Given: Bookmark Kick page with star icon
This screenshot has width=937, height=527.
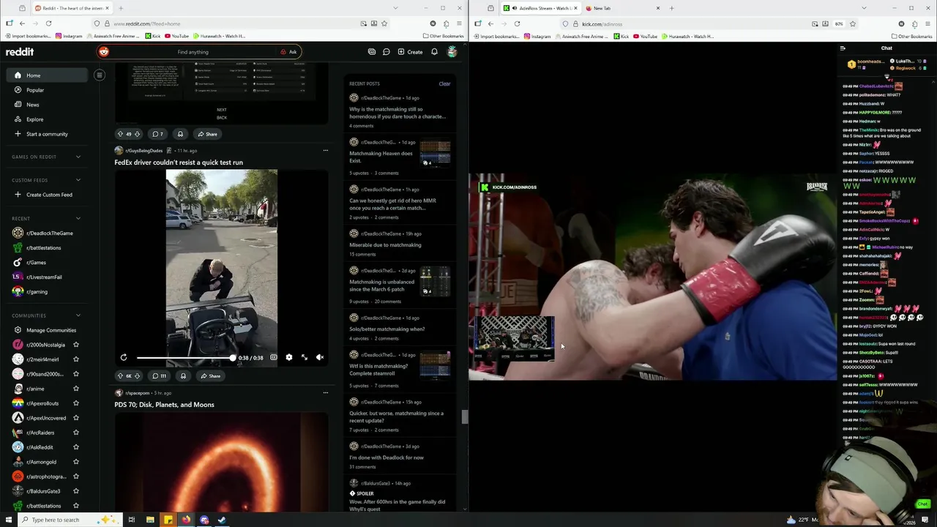Looking at the screenshot, I should click(852, 23).
